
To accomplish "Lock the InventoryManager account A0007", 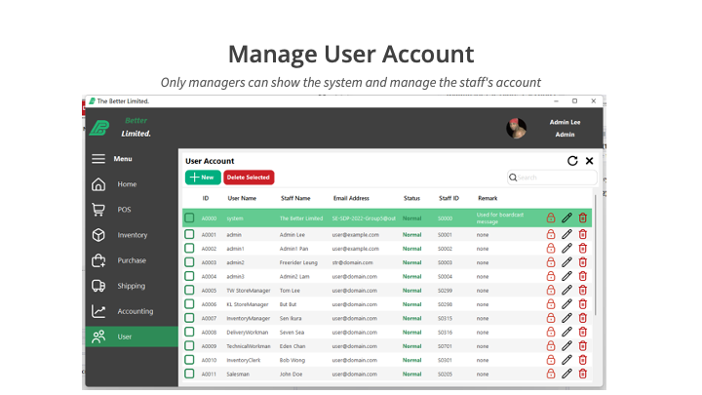I will (x=551, y=318).
